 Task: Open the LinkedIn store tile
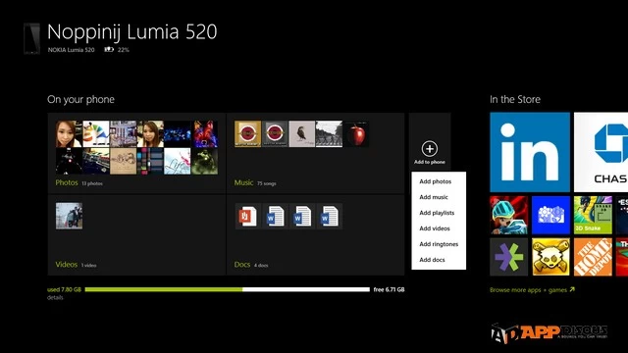click(530, 152)
